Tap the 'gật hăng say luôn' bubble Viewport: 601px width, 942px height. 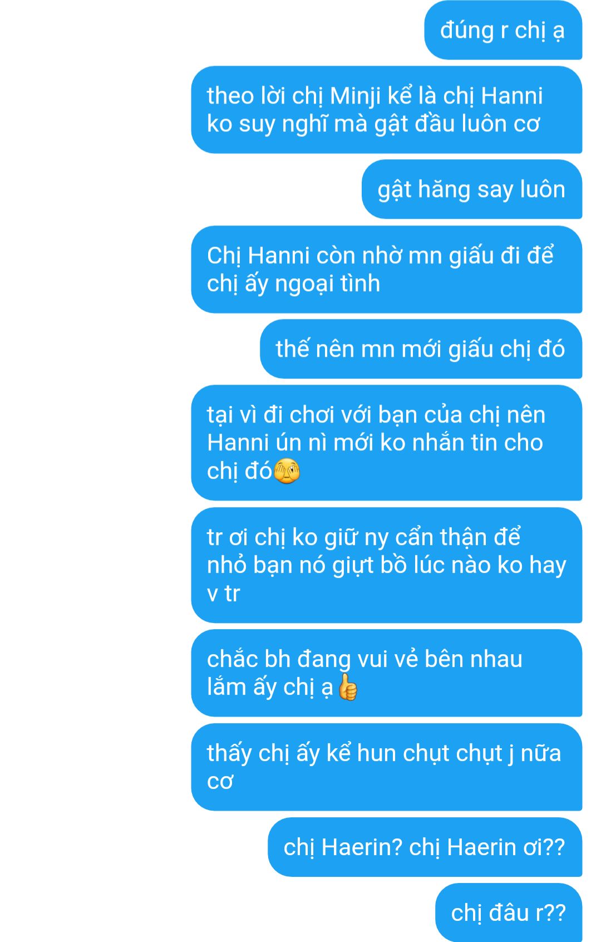click(x=472, y=189)
